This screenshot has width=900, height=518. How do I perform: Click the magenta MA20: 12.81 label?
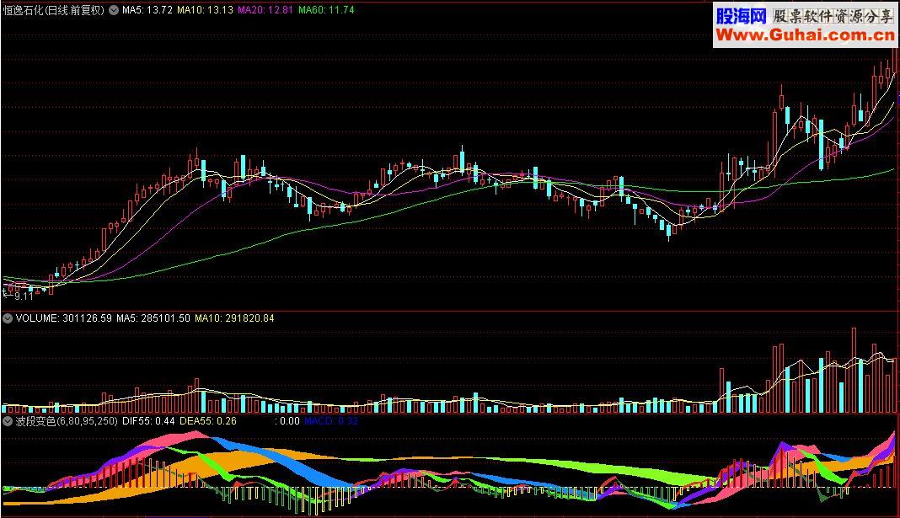coord(265,10)
